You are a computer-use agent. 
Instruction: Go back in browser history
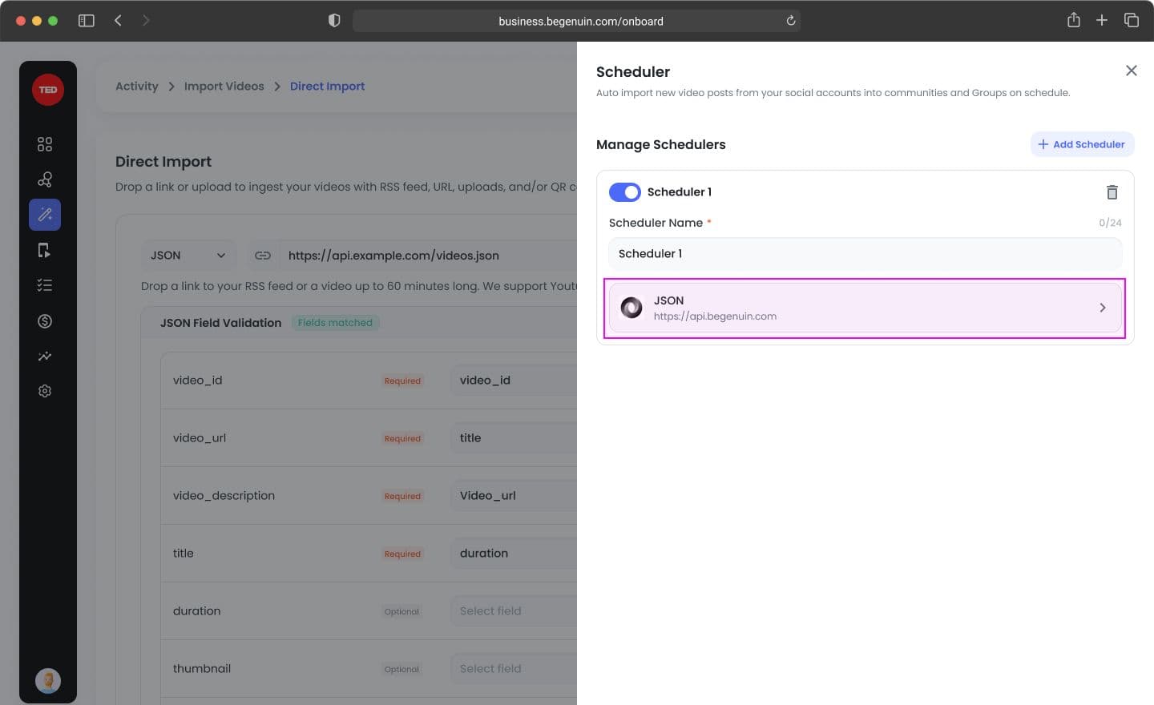(118, 21)
